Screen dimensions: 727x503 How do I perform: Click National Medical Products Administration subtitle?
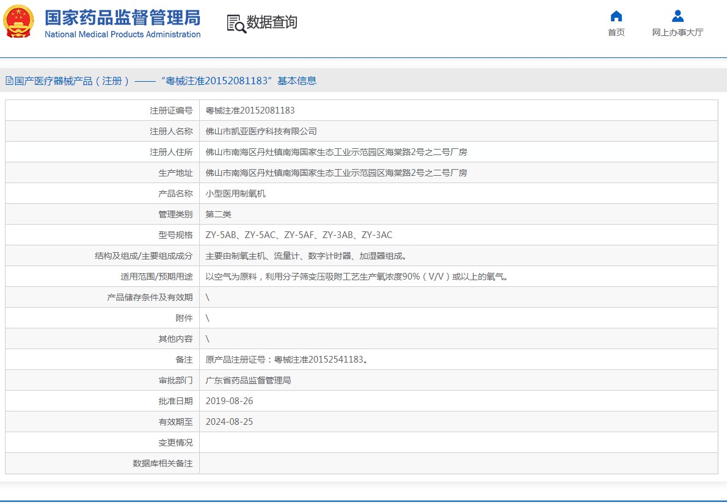tap(122, 34)
